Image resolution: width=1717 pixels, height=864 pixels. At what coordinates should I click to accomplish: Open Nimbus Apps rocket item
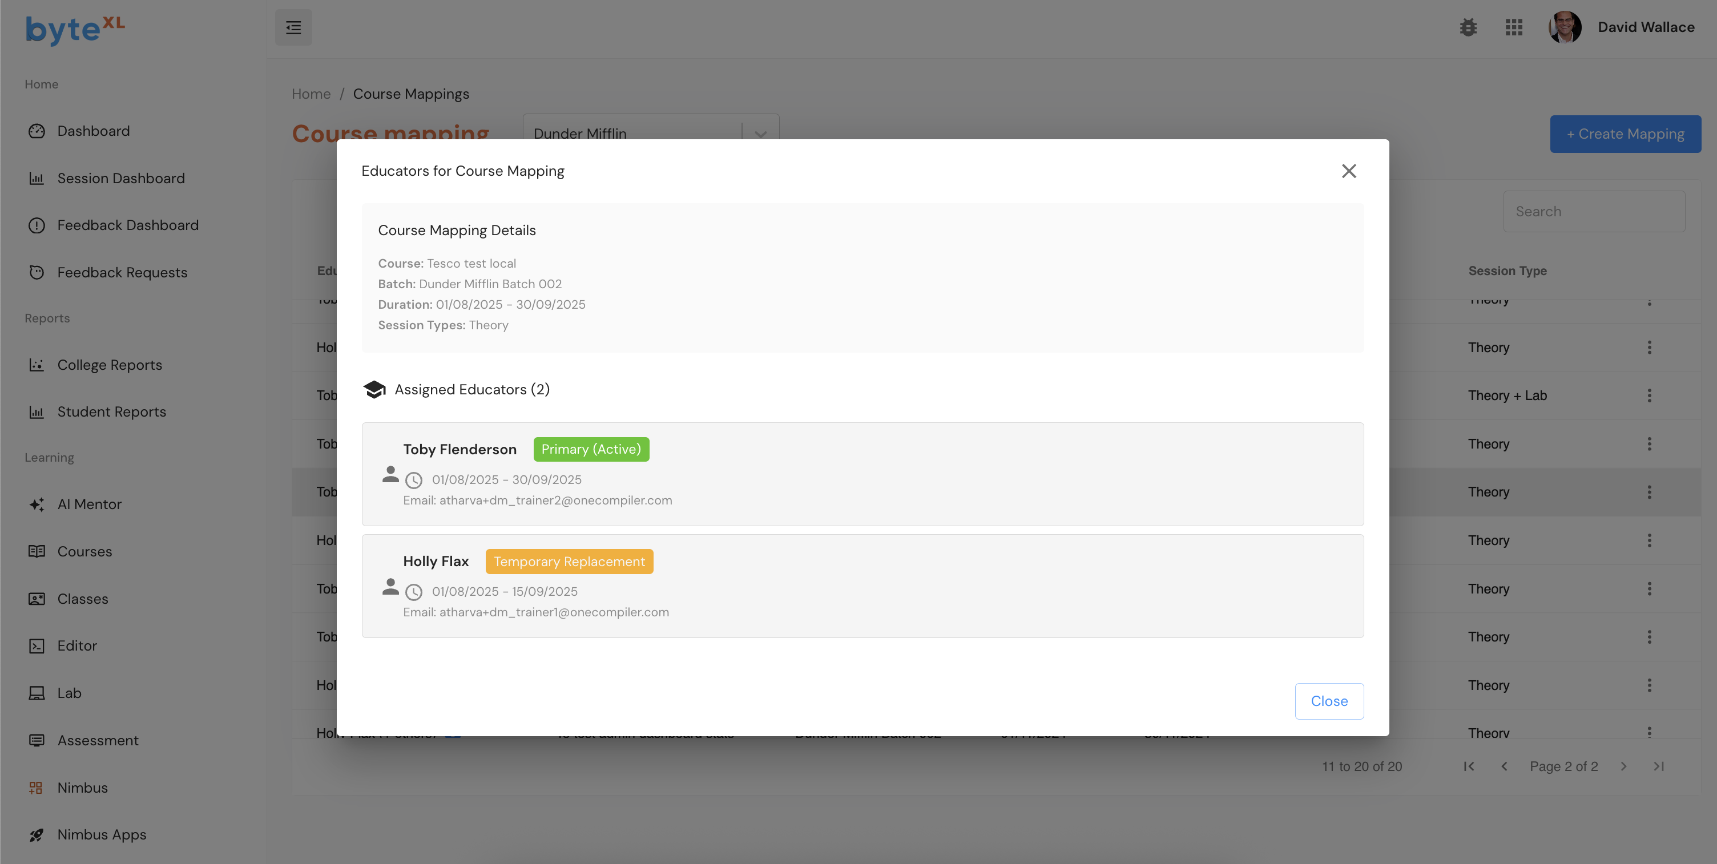coord(101,834)
